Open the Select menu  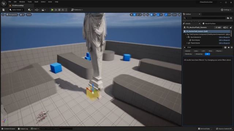tap(43, 2)
